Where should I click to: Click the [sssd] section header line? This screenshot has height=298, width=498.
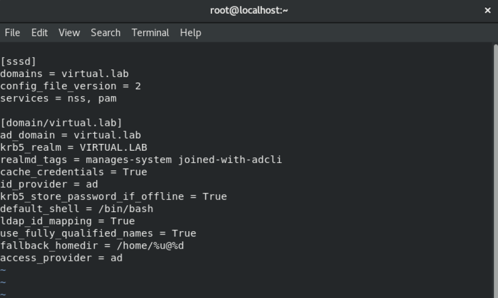[x=18, y=61]
